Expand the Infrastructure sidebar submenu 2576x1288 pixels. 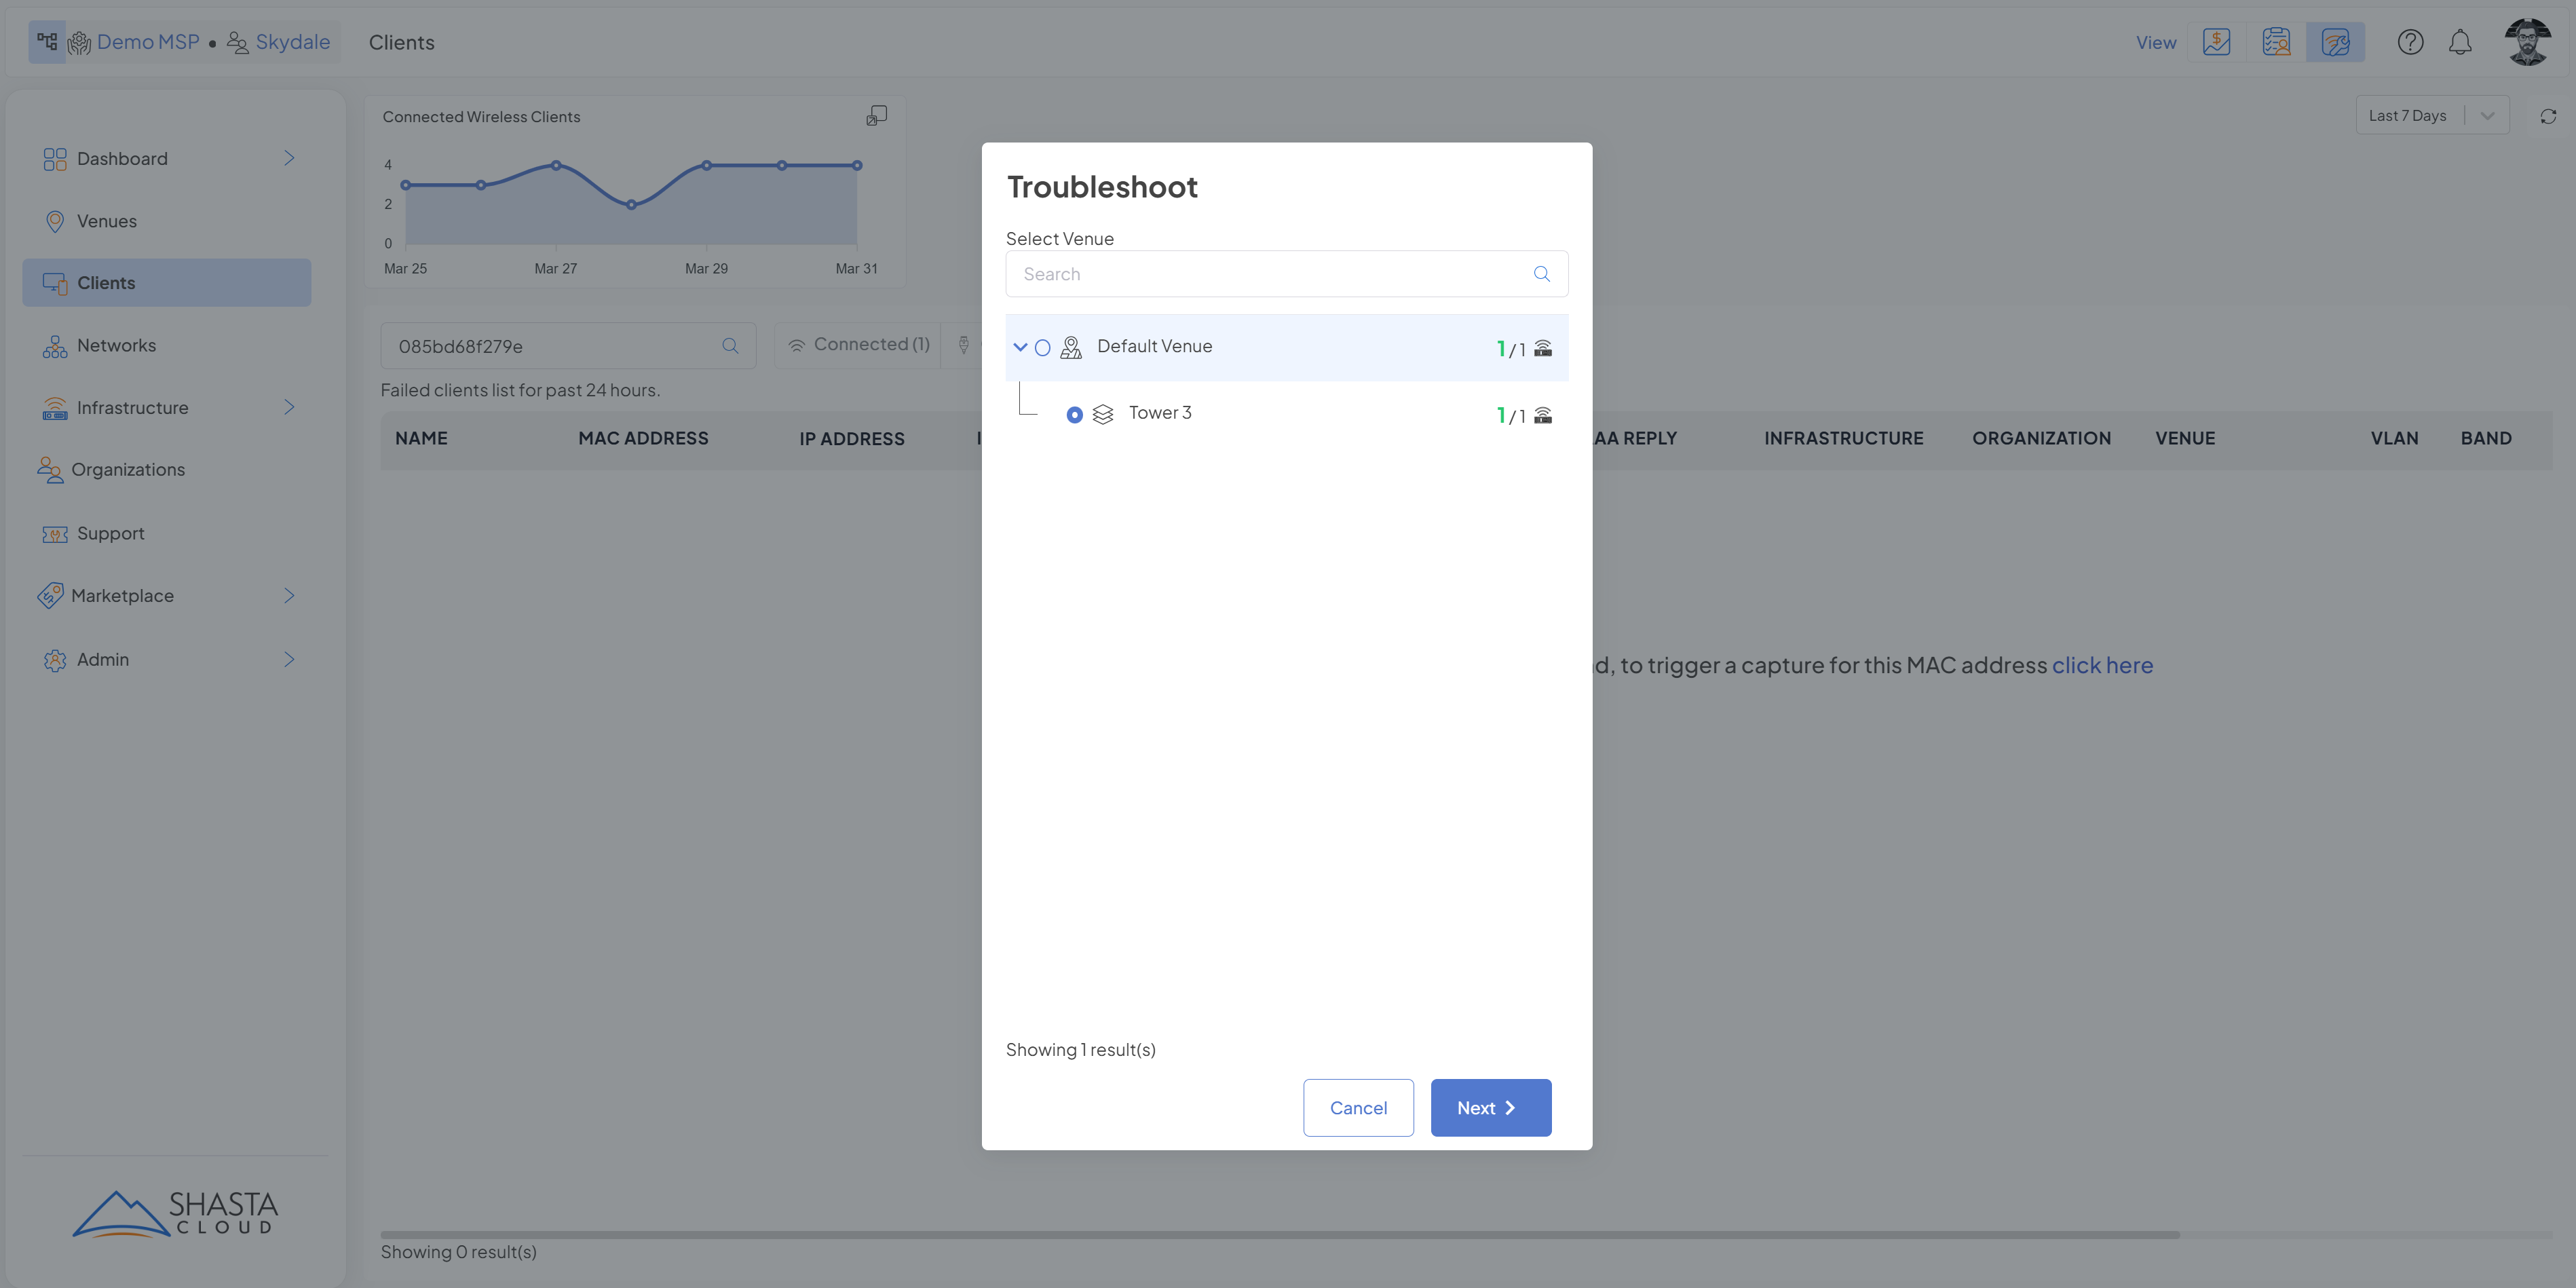tap(288, 407)
